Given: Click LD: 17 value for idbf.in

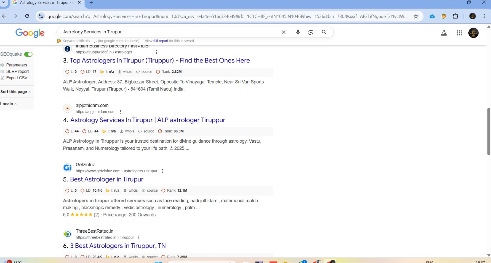Looking at the screenshot, I should (95, 72).
